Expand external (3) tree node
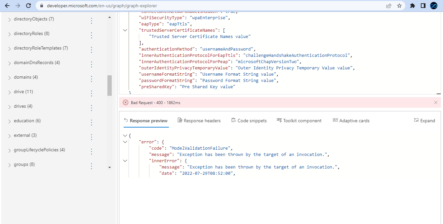 point(9,136)
